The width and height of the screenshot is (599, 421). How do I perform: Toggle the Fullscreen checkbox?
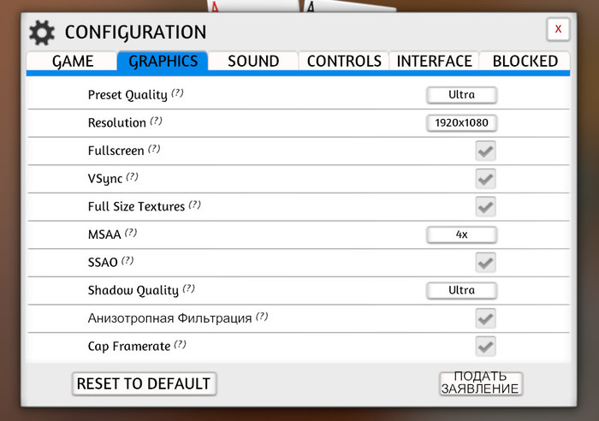486,151
